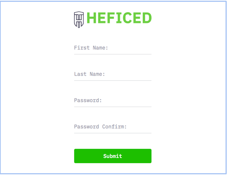Click the "Last Name:" placeholder text
This screenshot has height=175, width=227.
click(x=89, y=74)
